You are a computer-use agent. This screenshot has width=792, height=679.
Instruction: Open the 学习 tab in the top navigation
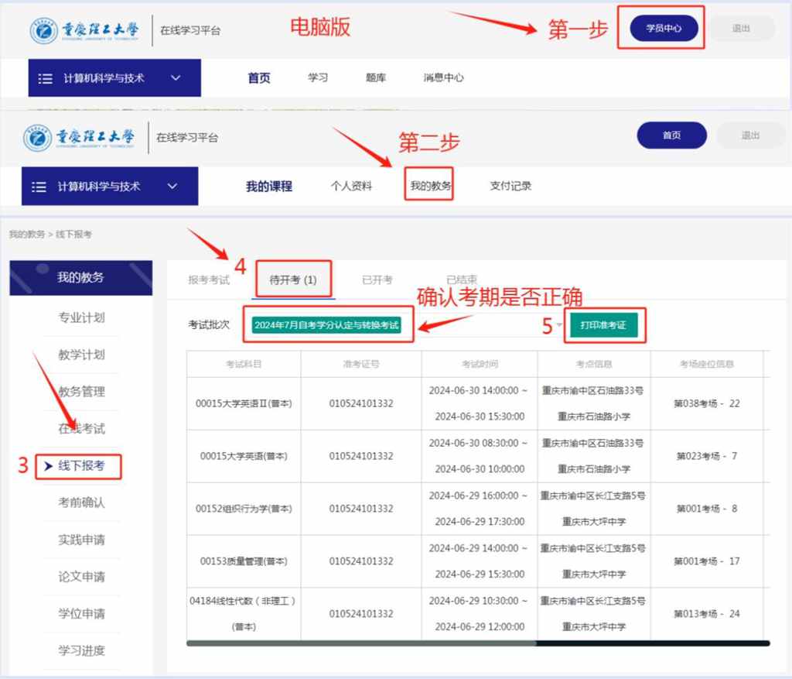318,77
